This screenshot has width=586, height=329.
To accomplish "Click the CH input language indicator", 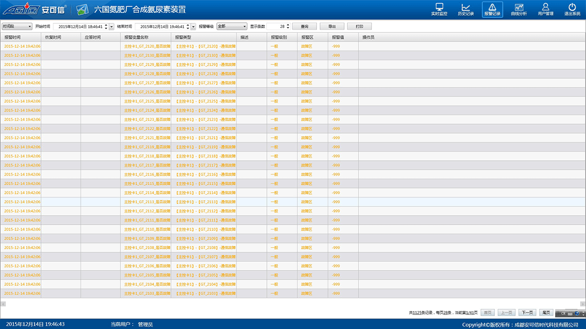I will point(563,314).
